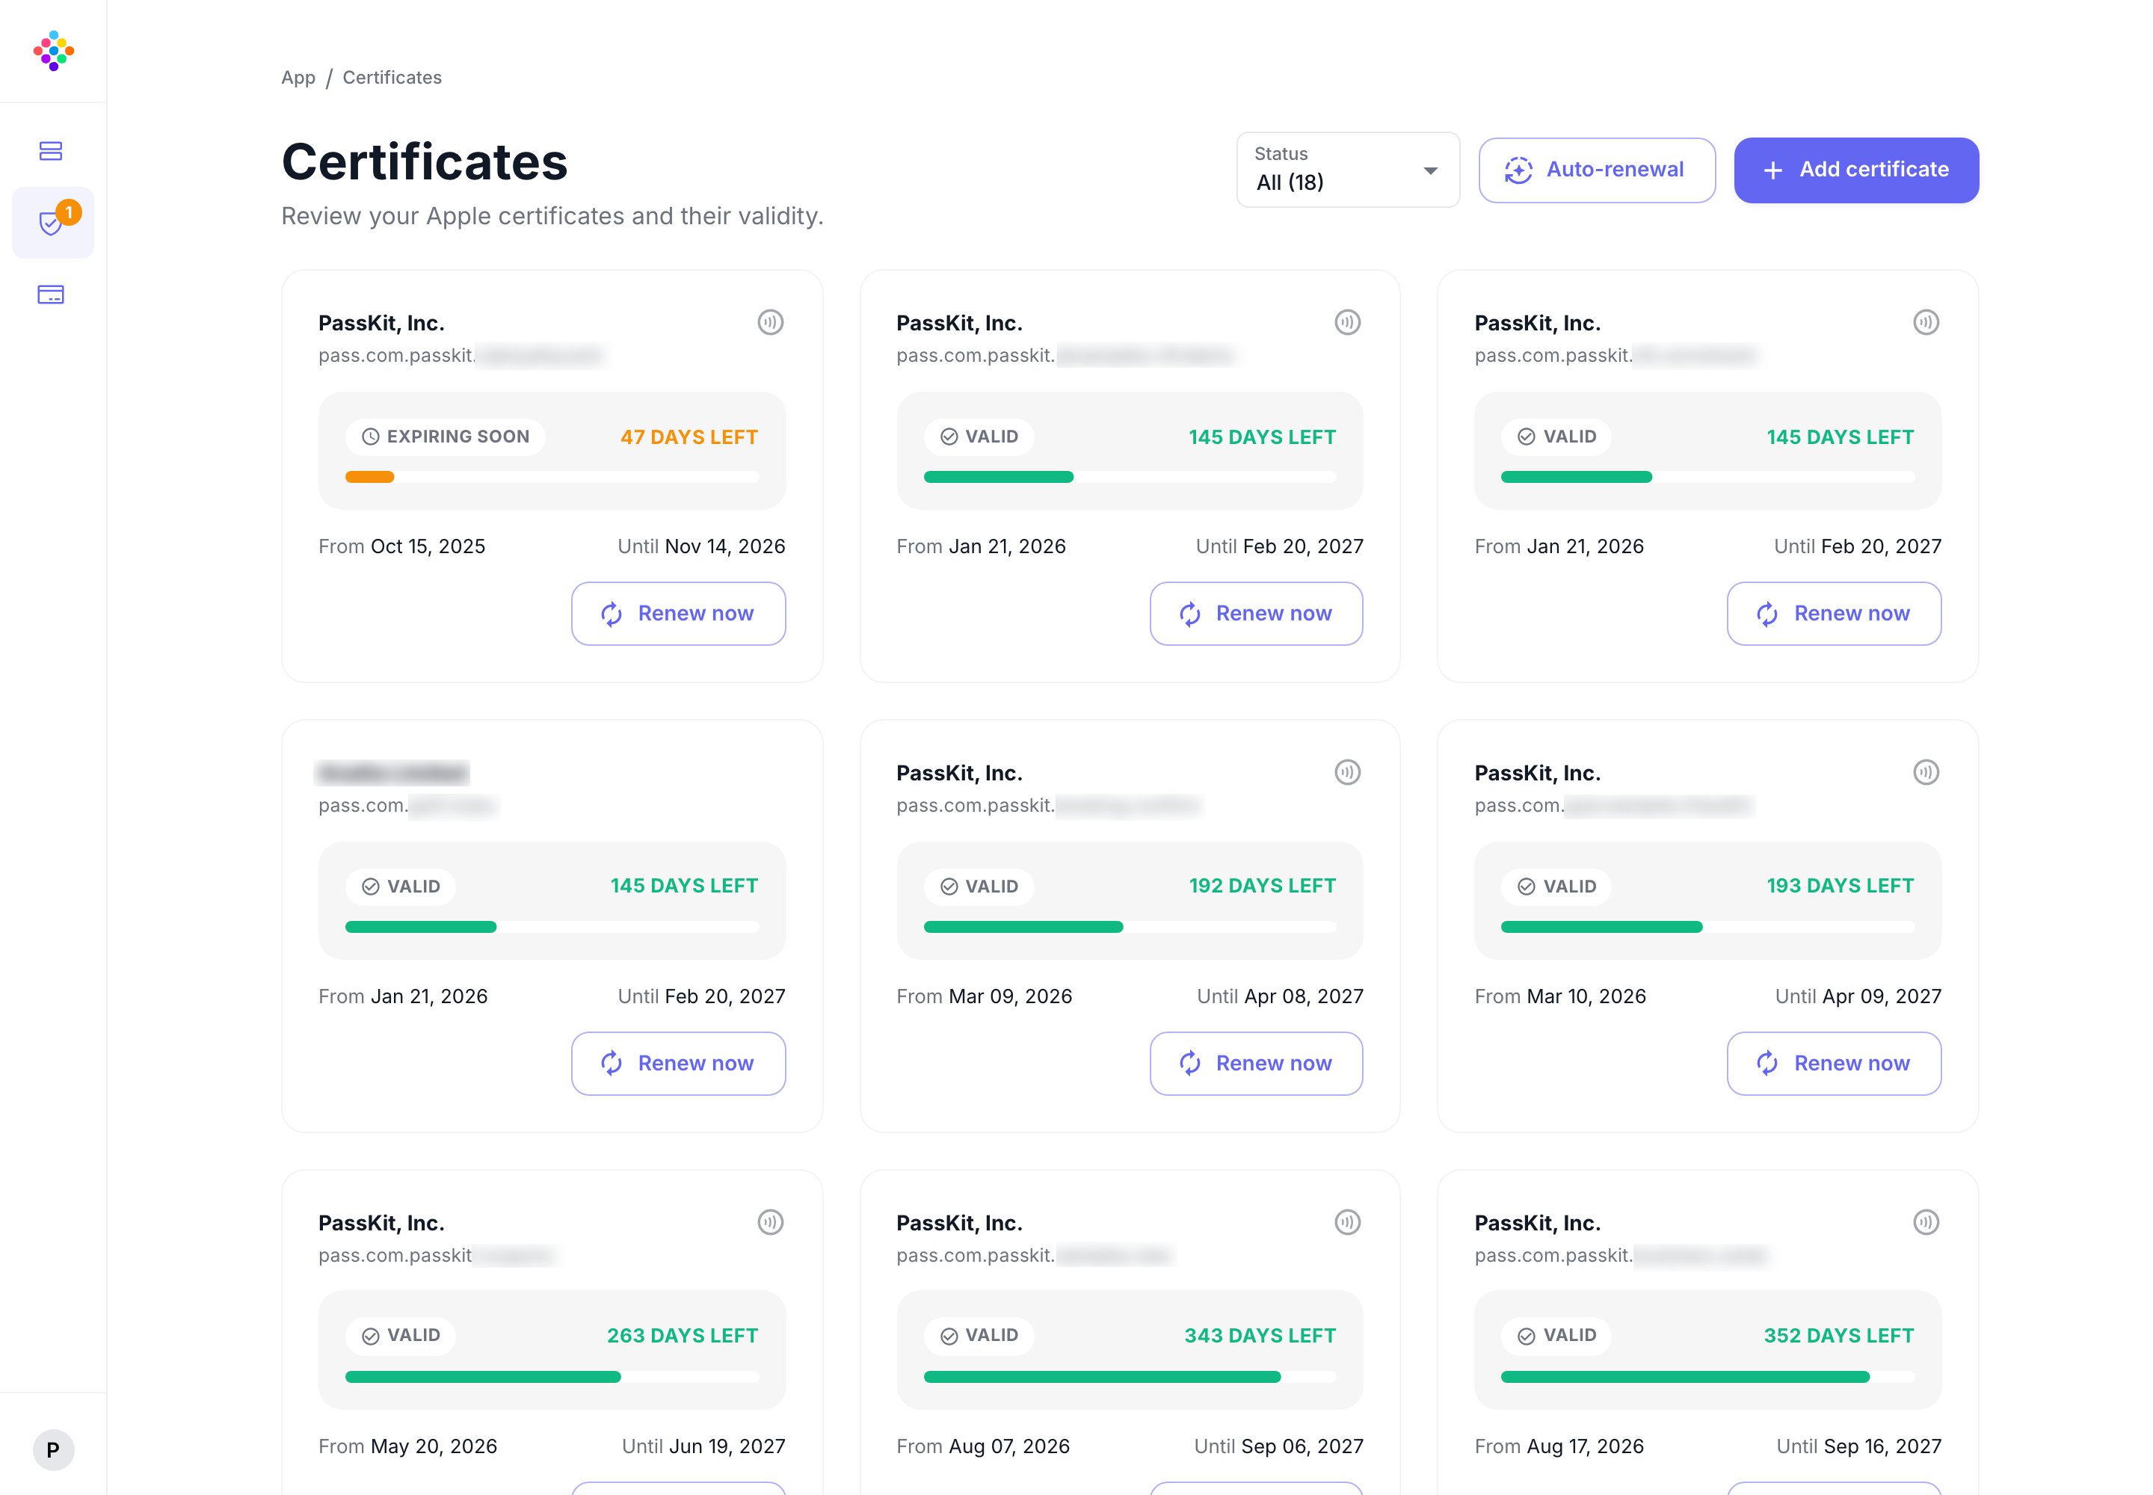The height and width of the screenshot is (1495, 2153).
Task: Click the clock icon in the Expiring Soon badge
Action: [x=371, y=437]
